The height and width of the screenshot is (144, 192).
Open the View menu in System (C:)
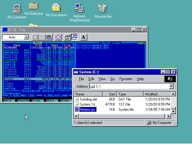pos(102,79)
